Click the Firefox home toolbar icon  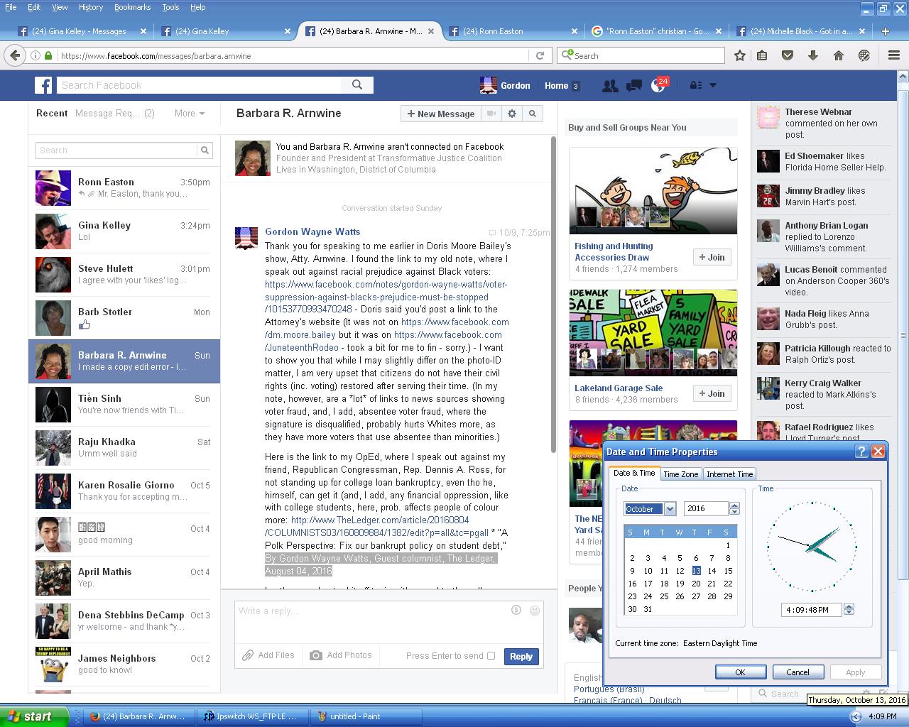coord(838,55)
